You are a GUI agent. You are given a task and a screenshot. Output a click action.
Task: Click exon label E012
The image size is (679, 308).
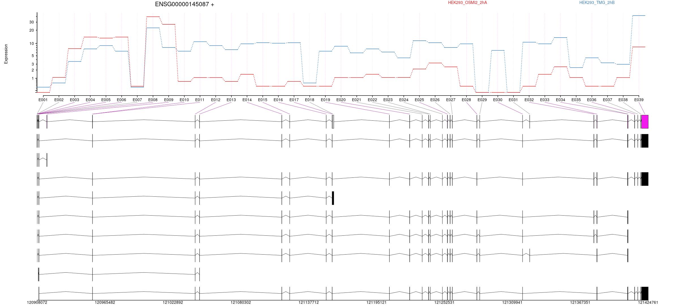(216, 100)
